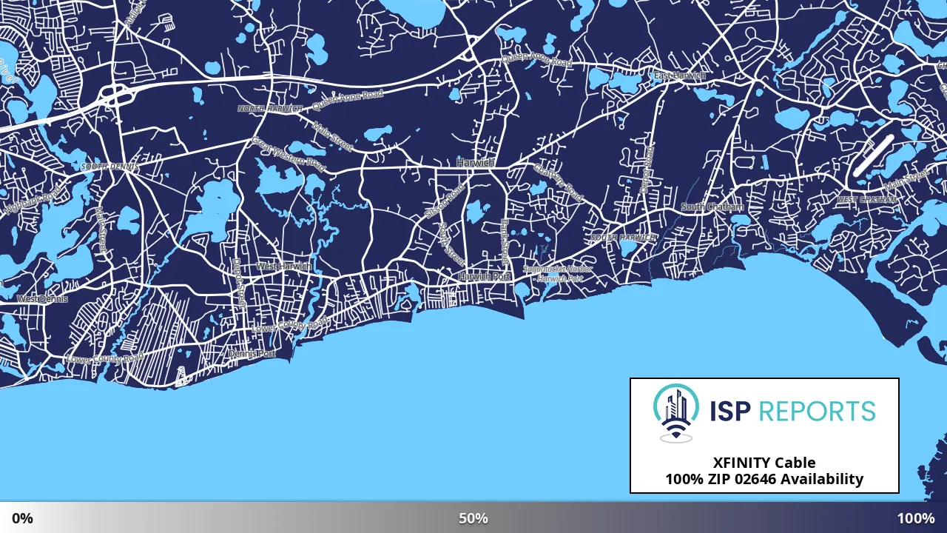Image resolution: width=947 pixels, height=533 pixels.
Task: Click the "ISP REPORTS" brand name text
Action: [792, 411]
